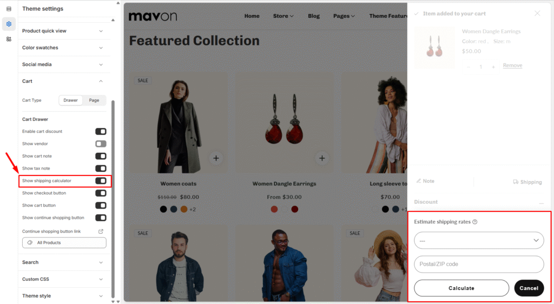
Task: Collapse the Cart settings section
Action: pos(101,81)
